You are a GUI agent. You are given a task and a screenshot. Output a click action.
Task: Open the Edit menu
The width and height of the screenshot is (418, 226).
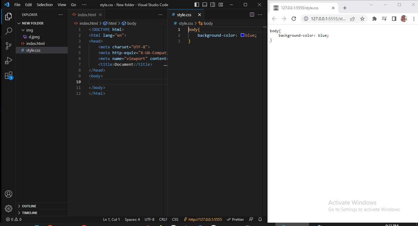click(28, 5)
